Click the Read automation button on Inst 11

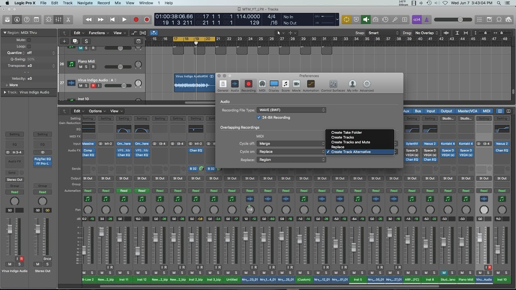point(124,191)
